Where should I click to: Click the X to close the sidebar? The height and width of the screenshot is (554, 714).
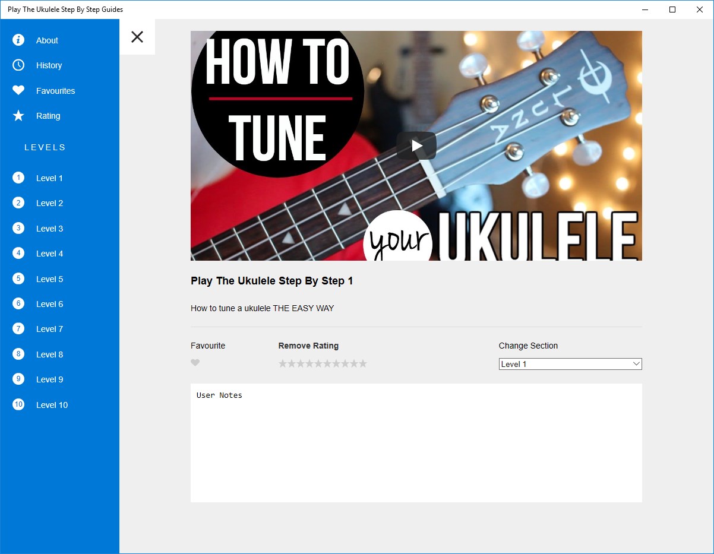tap(137, 36)
